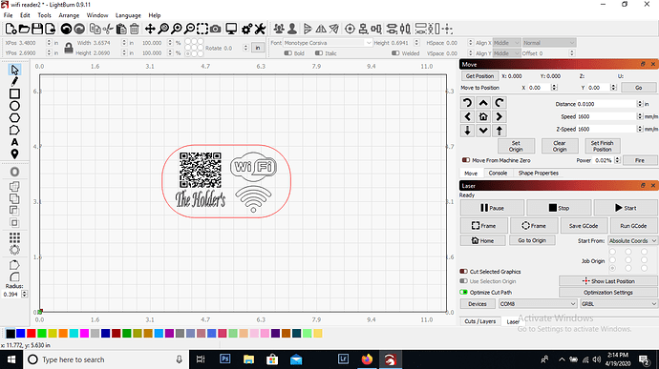Toggle Use Selection Origin switch

(x=463, y=281)
